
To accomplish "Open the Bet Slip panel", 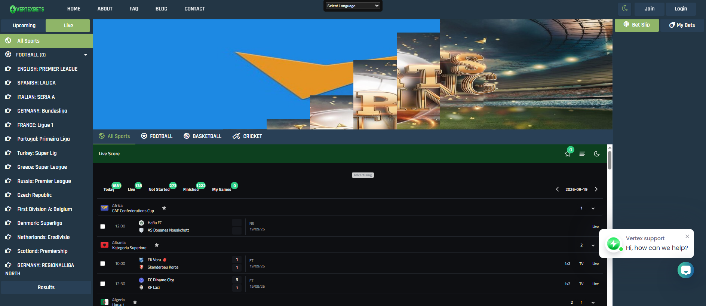I will [637, 25].
